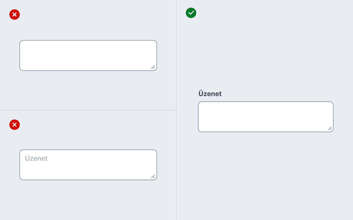Image resolution: width=353 pixels, height=220 pixels.
Task: Focus the empty textarea without any label
Action: pyautogui.click(x=88, y=55)
